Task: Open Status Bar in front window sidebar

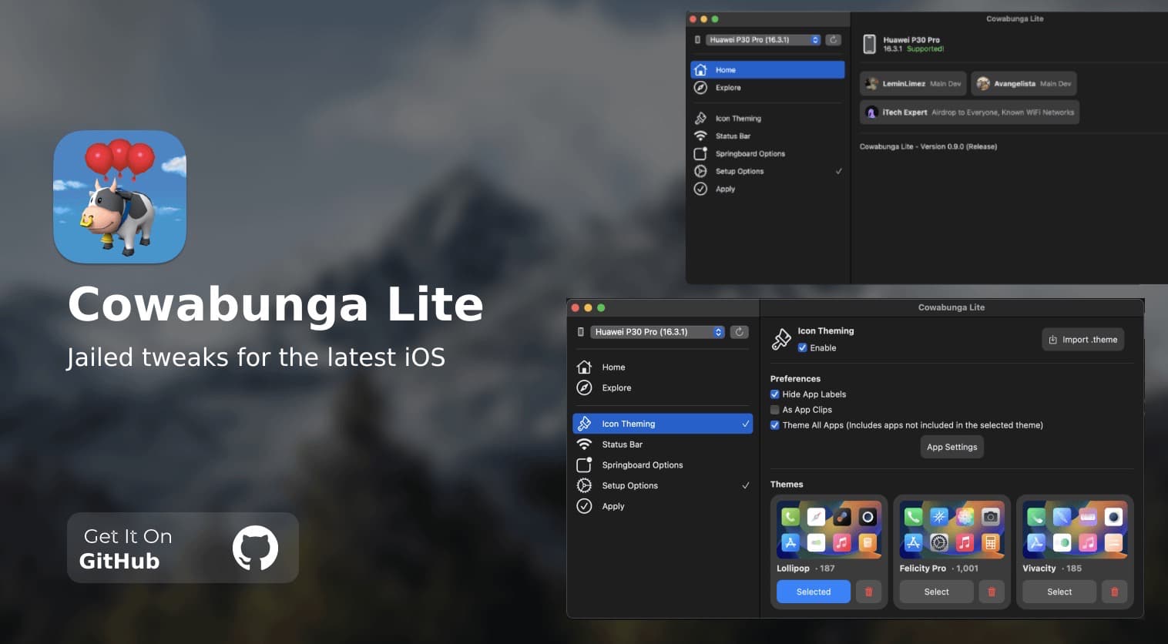Action: coord(663,444)
